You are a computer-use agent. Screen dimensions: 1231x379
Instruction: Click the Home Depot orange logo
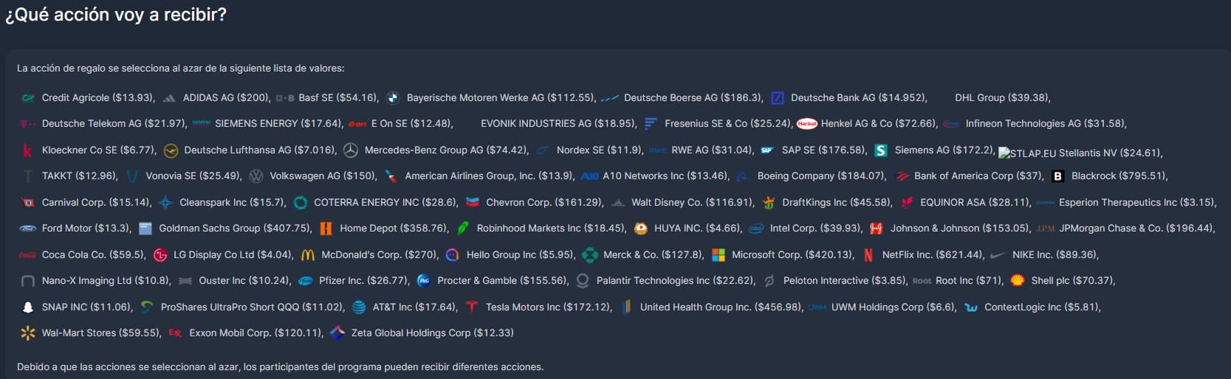pyautogui.click(x=326, y=229)
